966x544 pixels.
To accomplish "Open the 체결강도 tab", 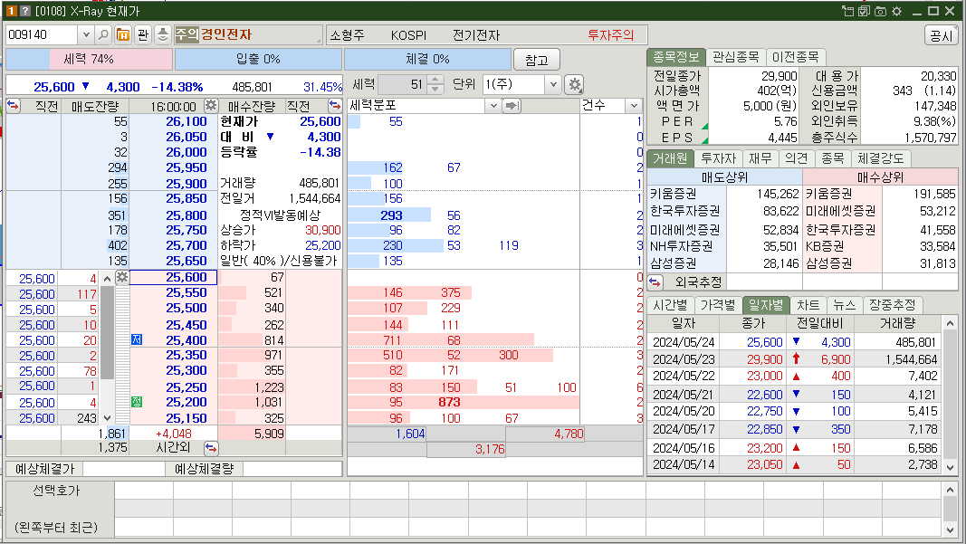I will click(x=880, y=158).
